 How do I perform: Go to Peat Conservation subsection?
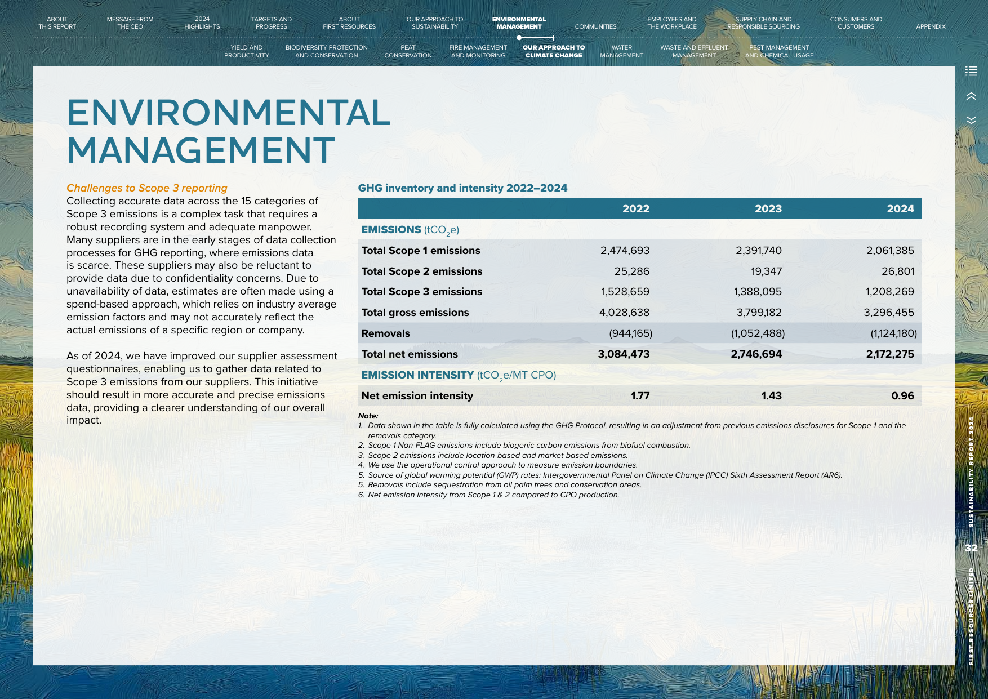pos(408,51)
